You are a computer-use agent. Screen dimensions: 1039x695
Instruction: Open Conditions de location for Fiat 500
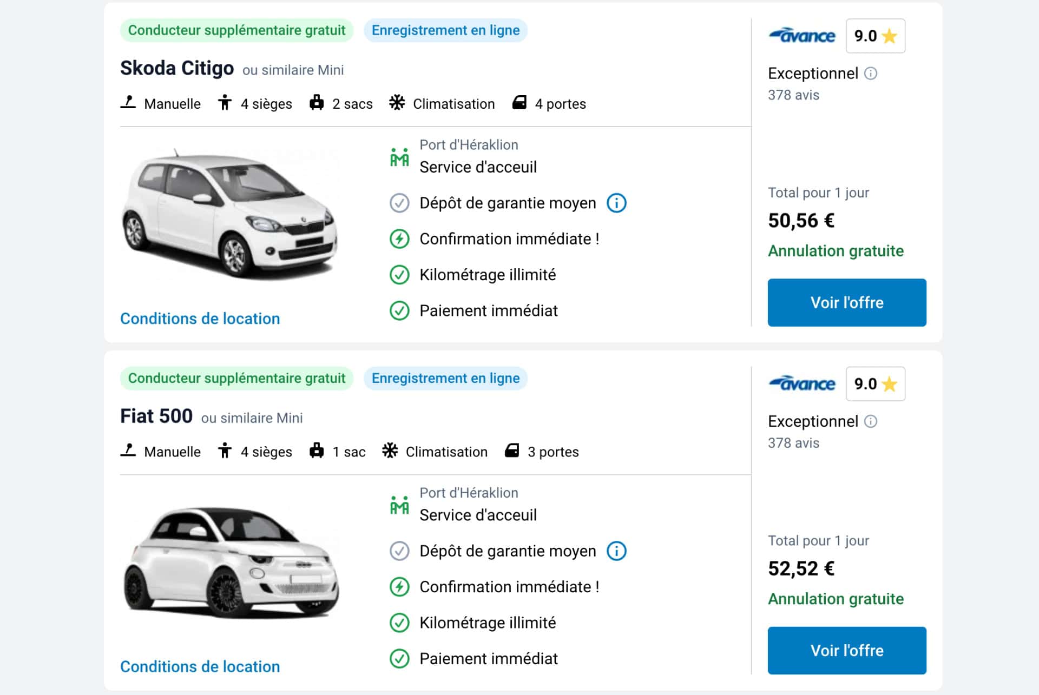click(x=200, y=666)
